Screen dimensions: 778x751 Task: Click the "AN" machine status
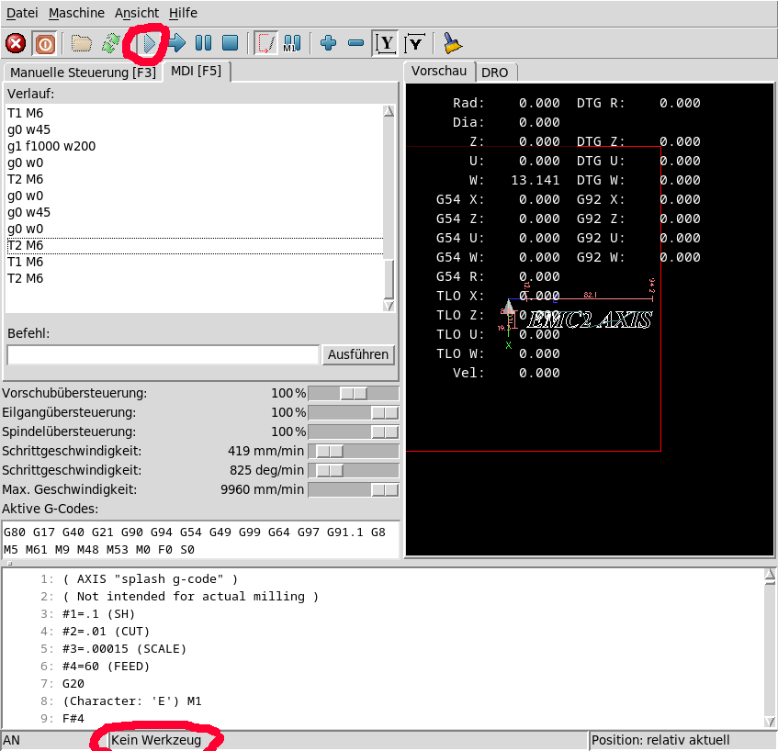click(x=11, y=740)
